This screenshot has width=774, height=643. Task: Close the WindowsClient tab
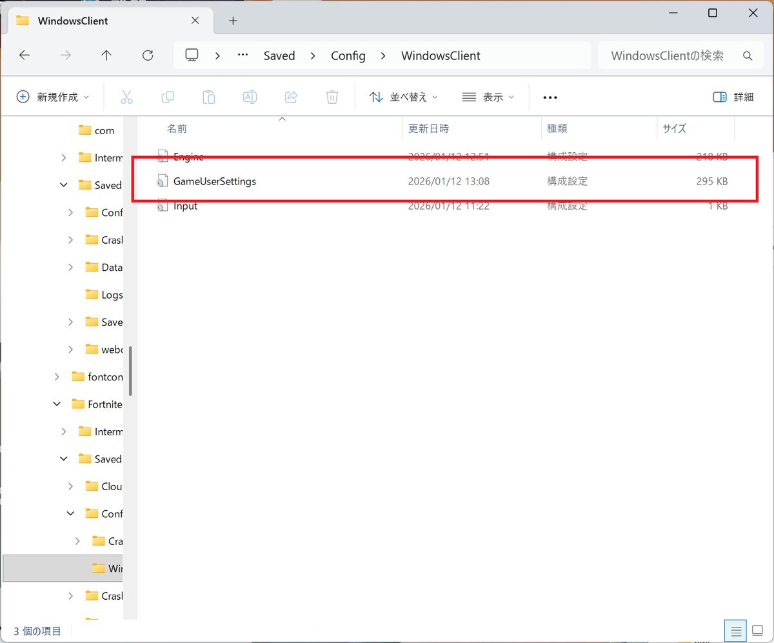tap(195, 21)
